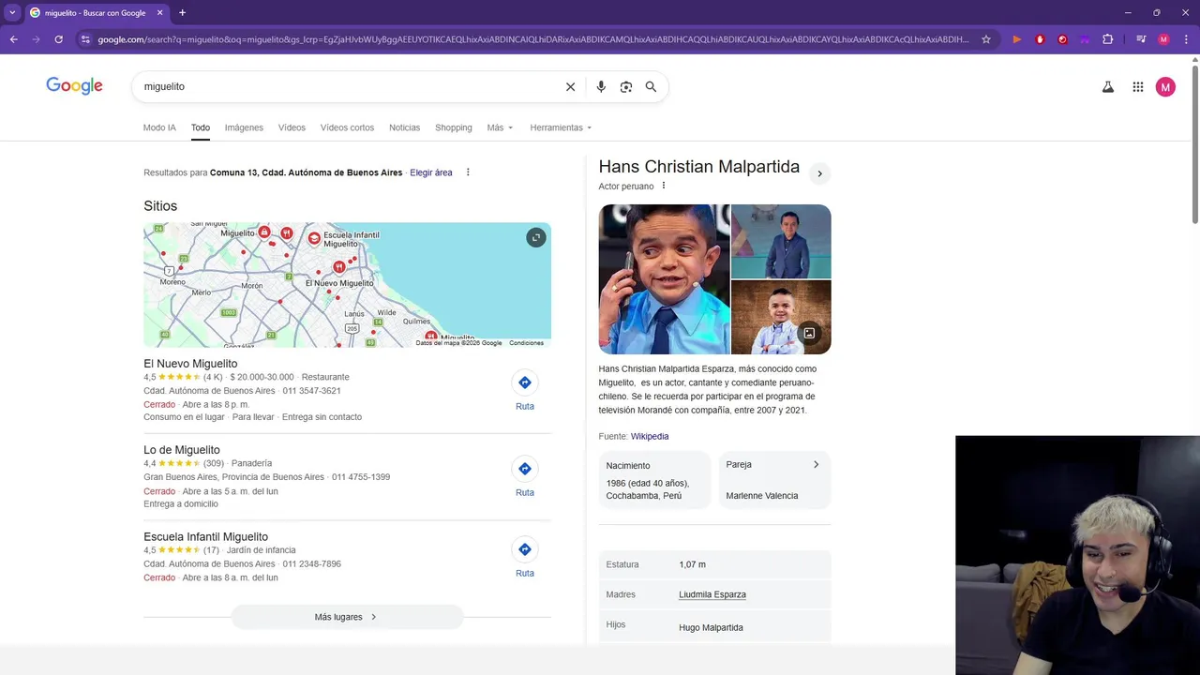Open Escuela Infantil Miguelito listing

pyautogui.click(x=205, y=537)
